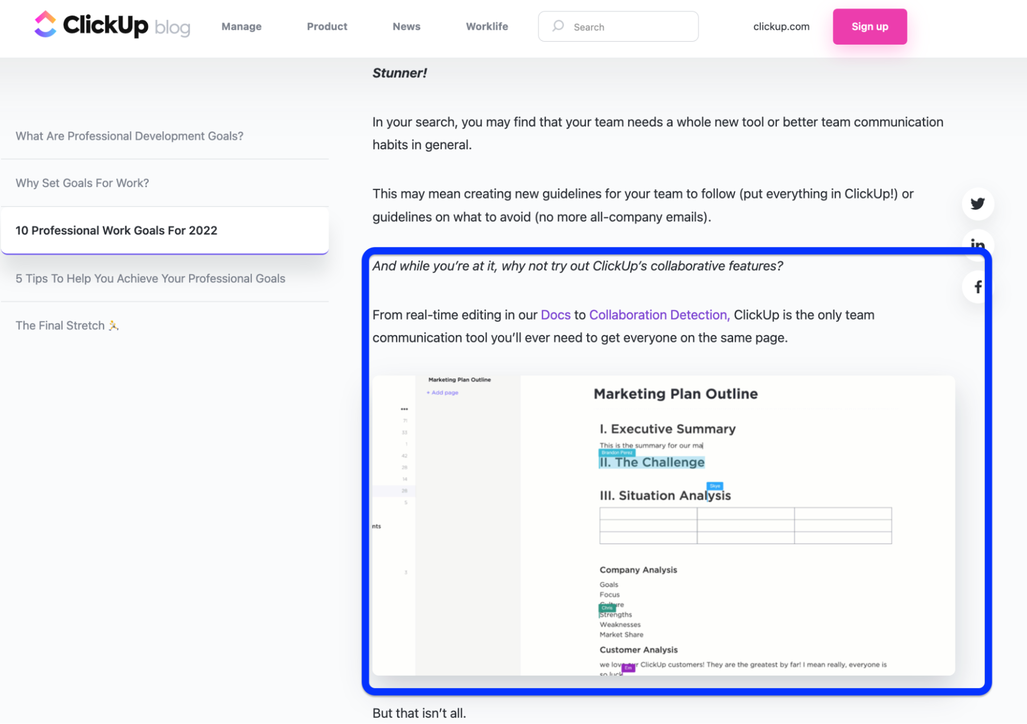Open the clickup.com link
The height and width of the screenshot is (724, 1027).
point(781,26)
